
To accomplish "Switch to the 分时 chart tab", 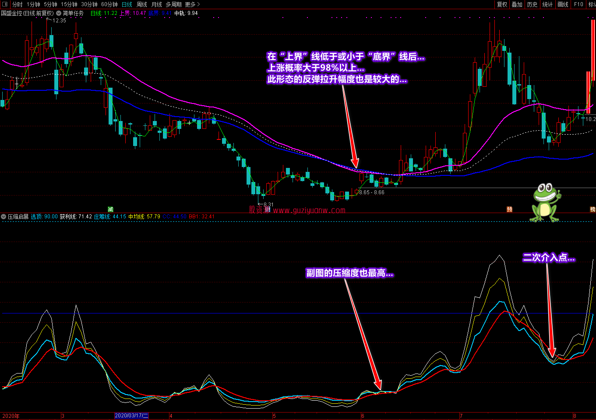I will point(18,4).
